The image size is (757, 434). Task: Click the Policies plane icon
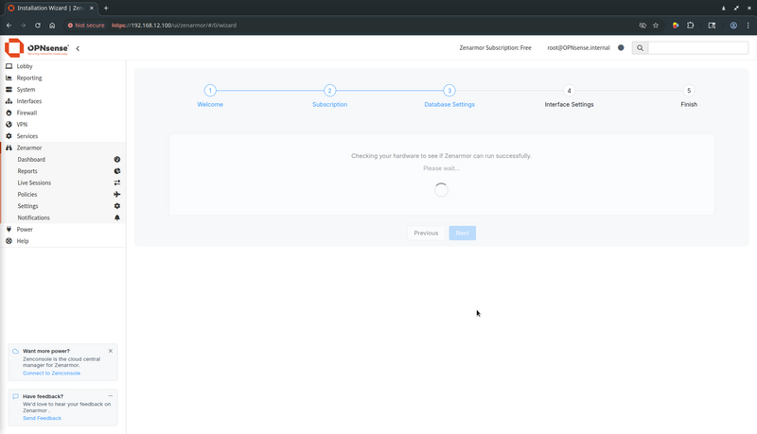[116, 195]
